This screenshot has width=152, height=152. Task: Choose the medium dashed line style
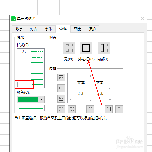tap(37, 68)
